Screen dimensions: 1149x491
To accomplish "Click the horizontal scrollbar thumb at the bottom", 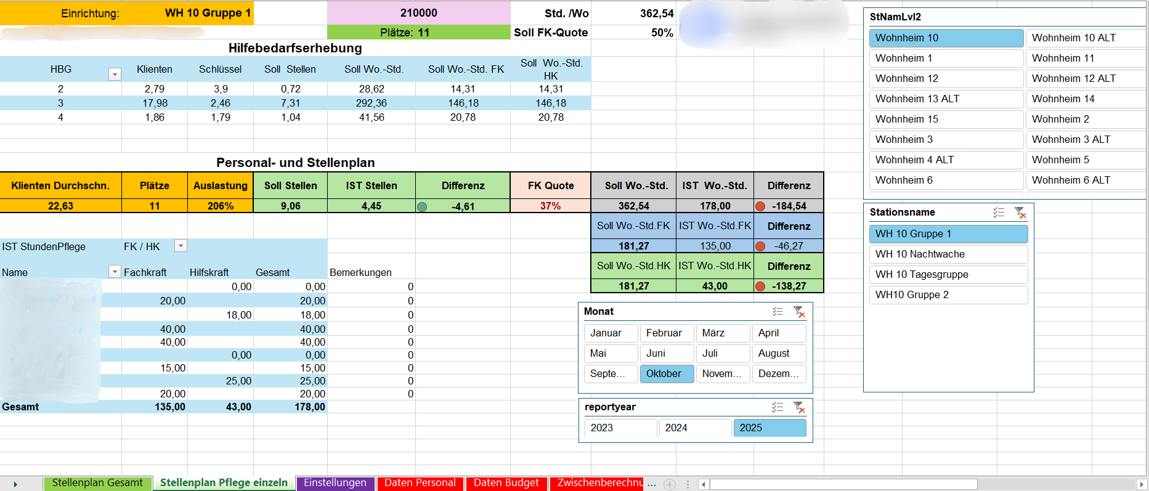I will click(x=843, y=484).
